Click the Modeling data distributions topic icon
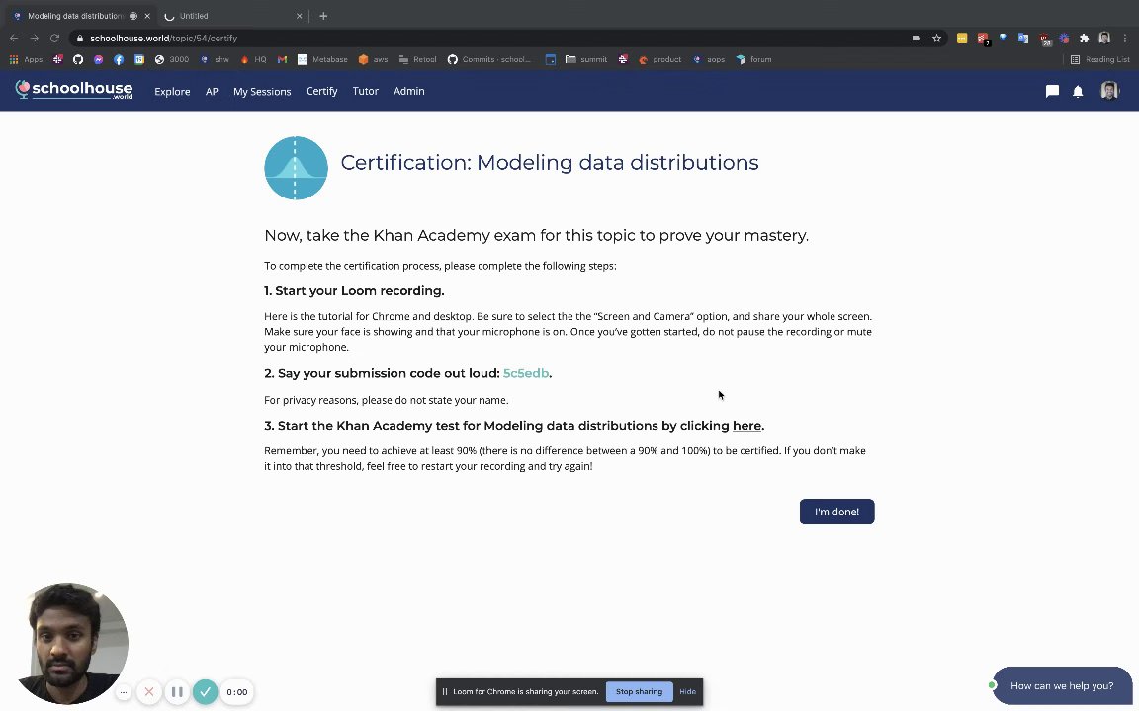 tap(296, 168)
